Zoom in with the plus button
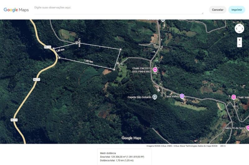 pos(239,40)
